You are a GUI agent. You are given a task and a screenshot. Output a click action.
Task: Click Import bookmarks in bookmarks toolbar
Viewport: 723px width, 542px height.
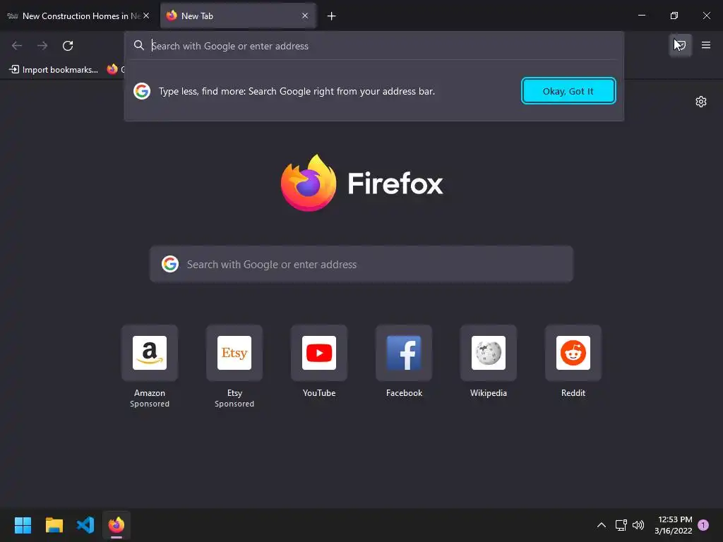pos(54,70)
